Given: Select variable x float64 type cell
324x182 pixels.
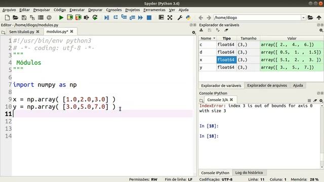Looking at the screenshot, I should (x=226, y=60).
